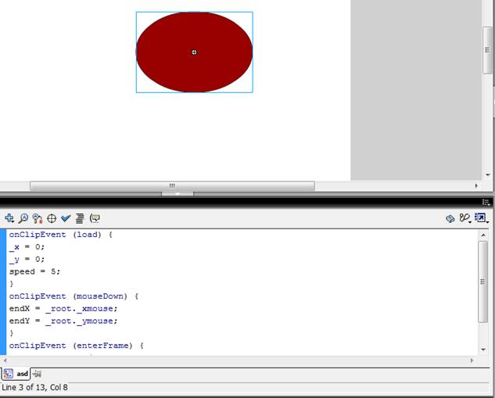The image size is (495, 398).
Task: Click the closing brace after 'speed = 5;'
Action: click(12, 283)
